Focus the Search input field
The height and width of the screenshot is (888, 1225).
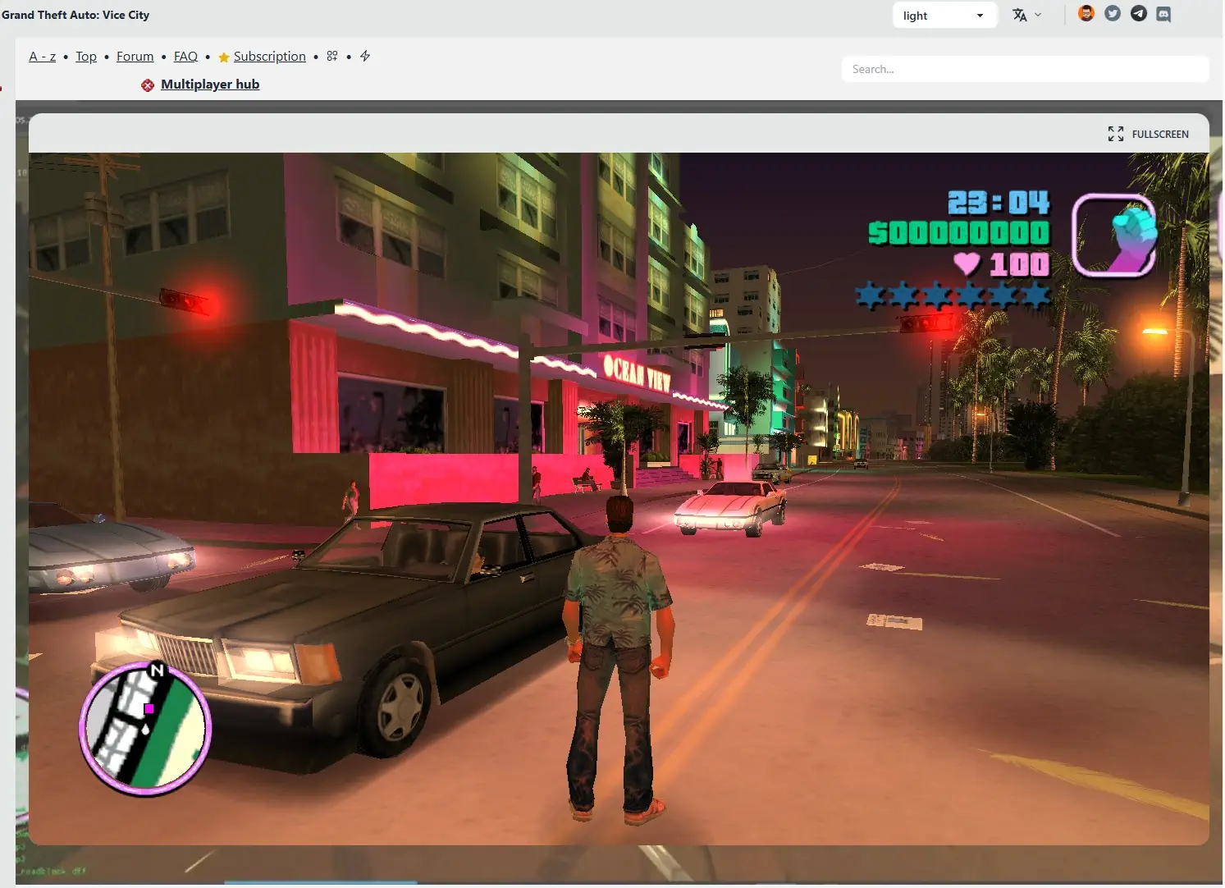[1025, 69]
